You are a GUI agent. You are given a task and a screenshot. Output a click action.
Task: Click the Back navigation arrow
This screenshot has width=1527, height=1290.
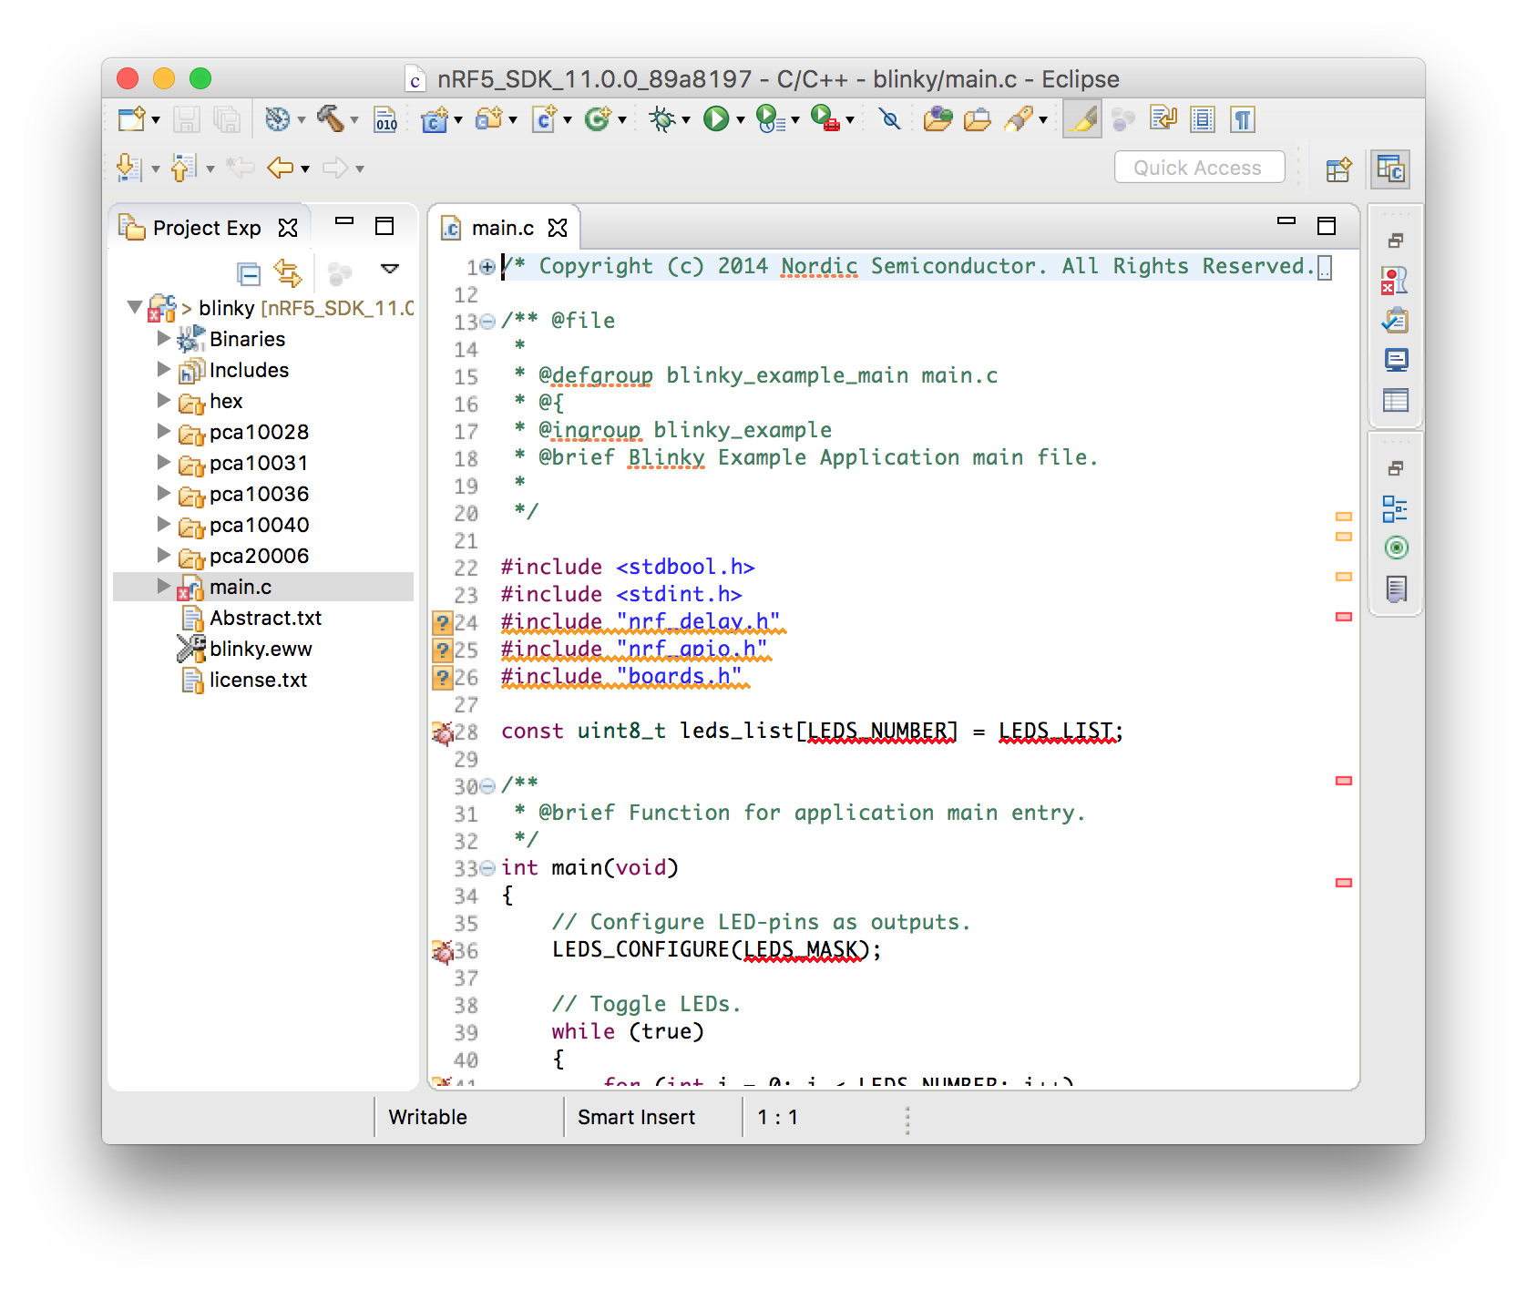280,168
